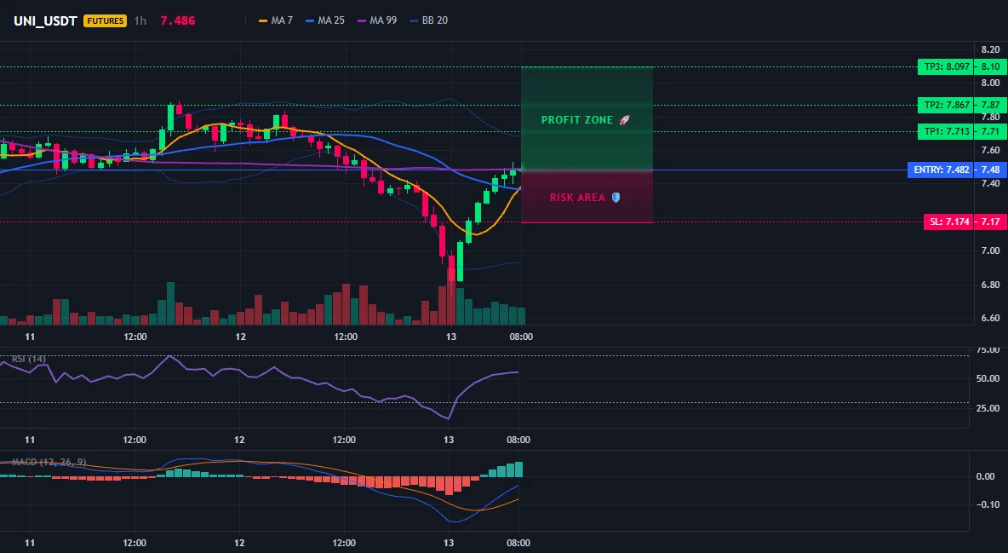This screenshot has height=553, width=1008.
Task: Click the blue 7.48 price axis tag
Action: [991, 170]
